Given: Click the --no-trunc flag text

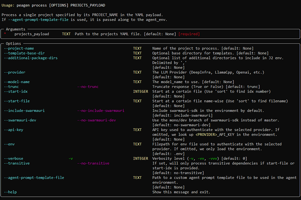Looking at the screenshot, I should click(x=88, y=87).
